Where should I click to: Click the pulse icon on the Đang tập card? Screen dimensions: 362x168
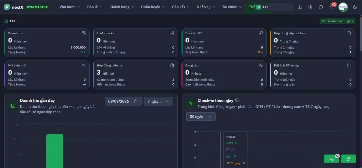(261, 65)
